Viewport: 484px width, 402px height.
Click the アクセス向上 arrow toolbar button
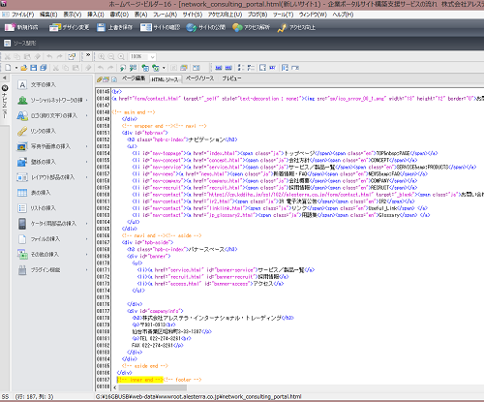click(x=296, y=27)
